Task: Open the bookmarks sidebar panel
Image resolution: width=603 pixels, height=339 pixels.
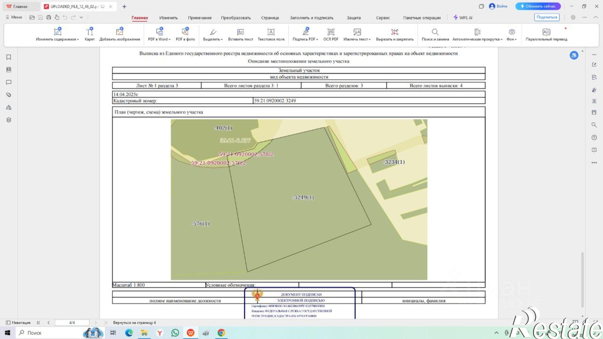Action: (x=9, y=57)
